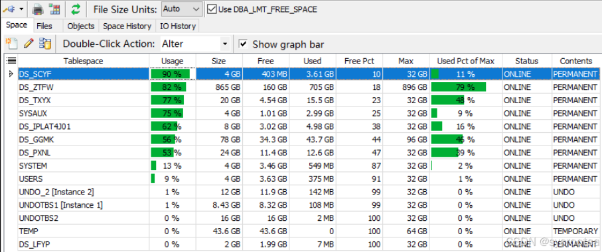Screen dimensions: 602x252
Task: Click the 82 % usage bar for DS_ZTFW
Action: pyautogui.click(x=169, y=87)
